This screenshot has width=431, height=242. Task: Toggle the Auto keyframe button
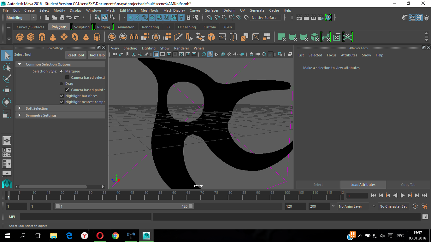[x=415, y=206]
